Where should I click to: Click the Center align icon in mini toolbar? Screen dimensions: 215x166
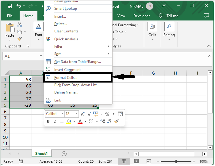click(62, 121)
